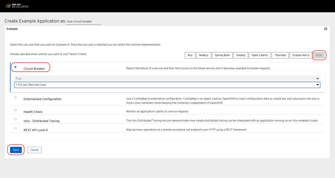Filter runtimes by Any
335x178 pixels.
click(x=190, y=55)
